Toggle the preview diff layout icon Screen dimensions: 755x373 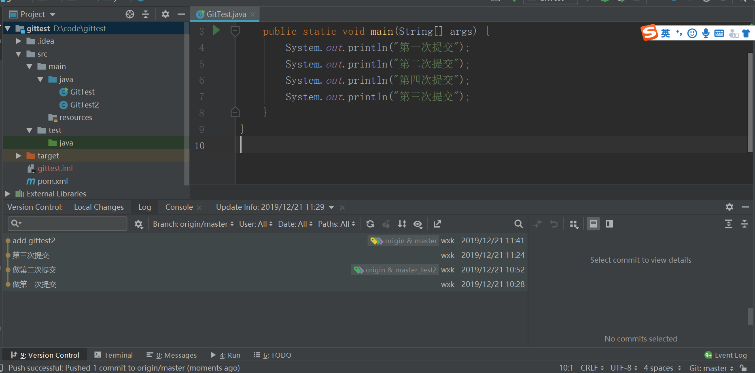click(594, 224)
